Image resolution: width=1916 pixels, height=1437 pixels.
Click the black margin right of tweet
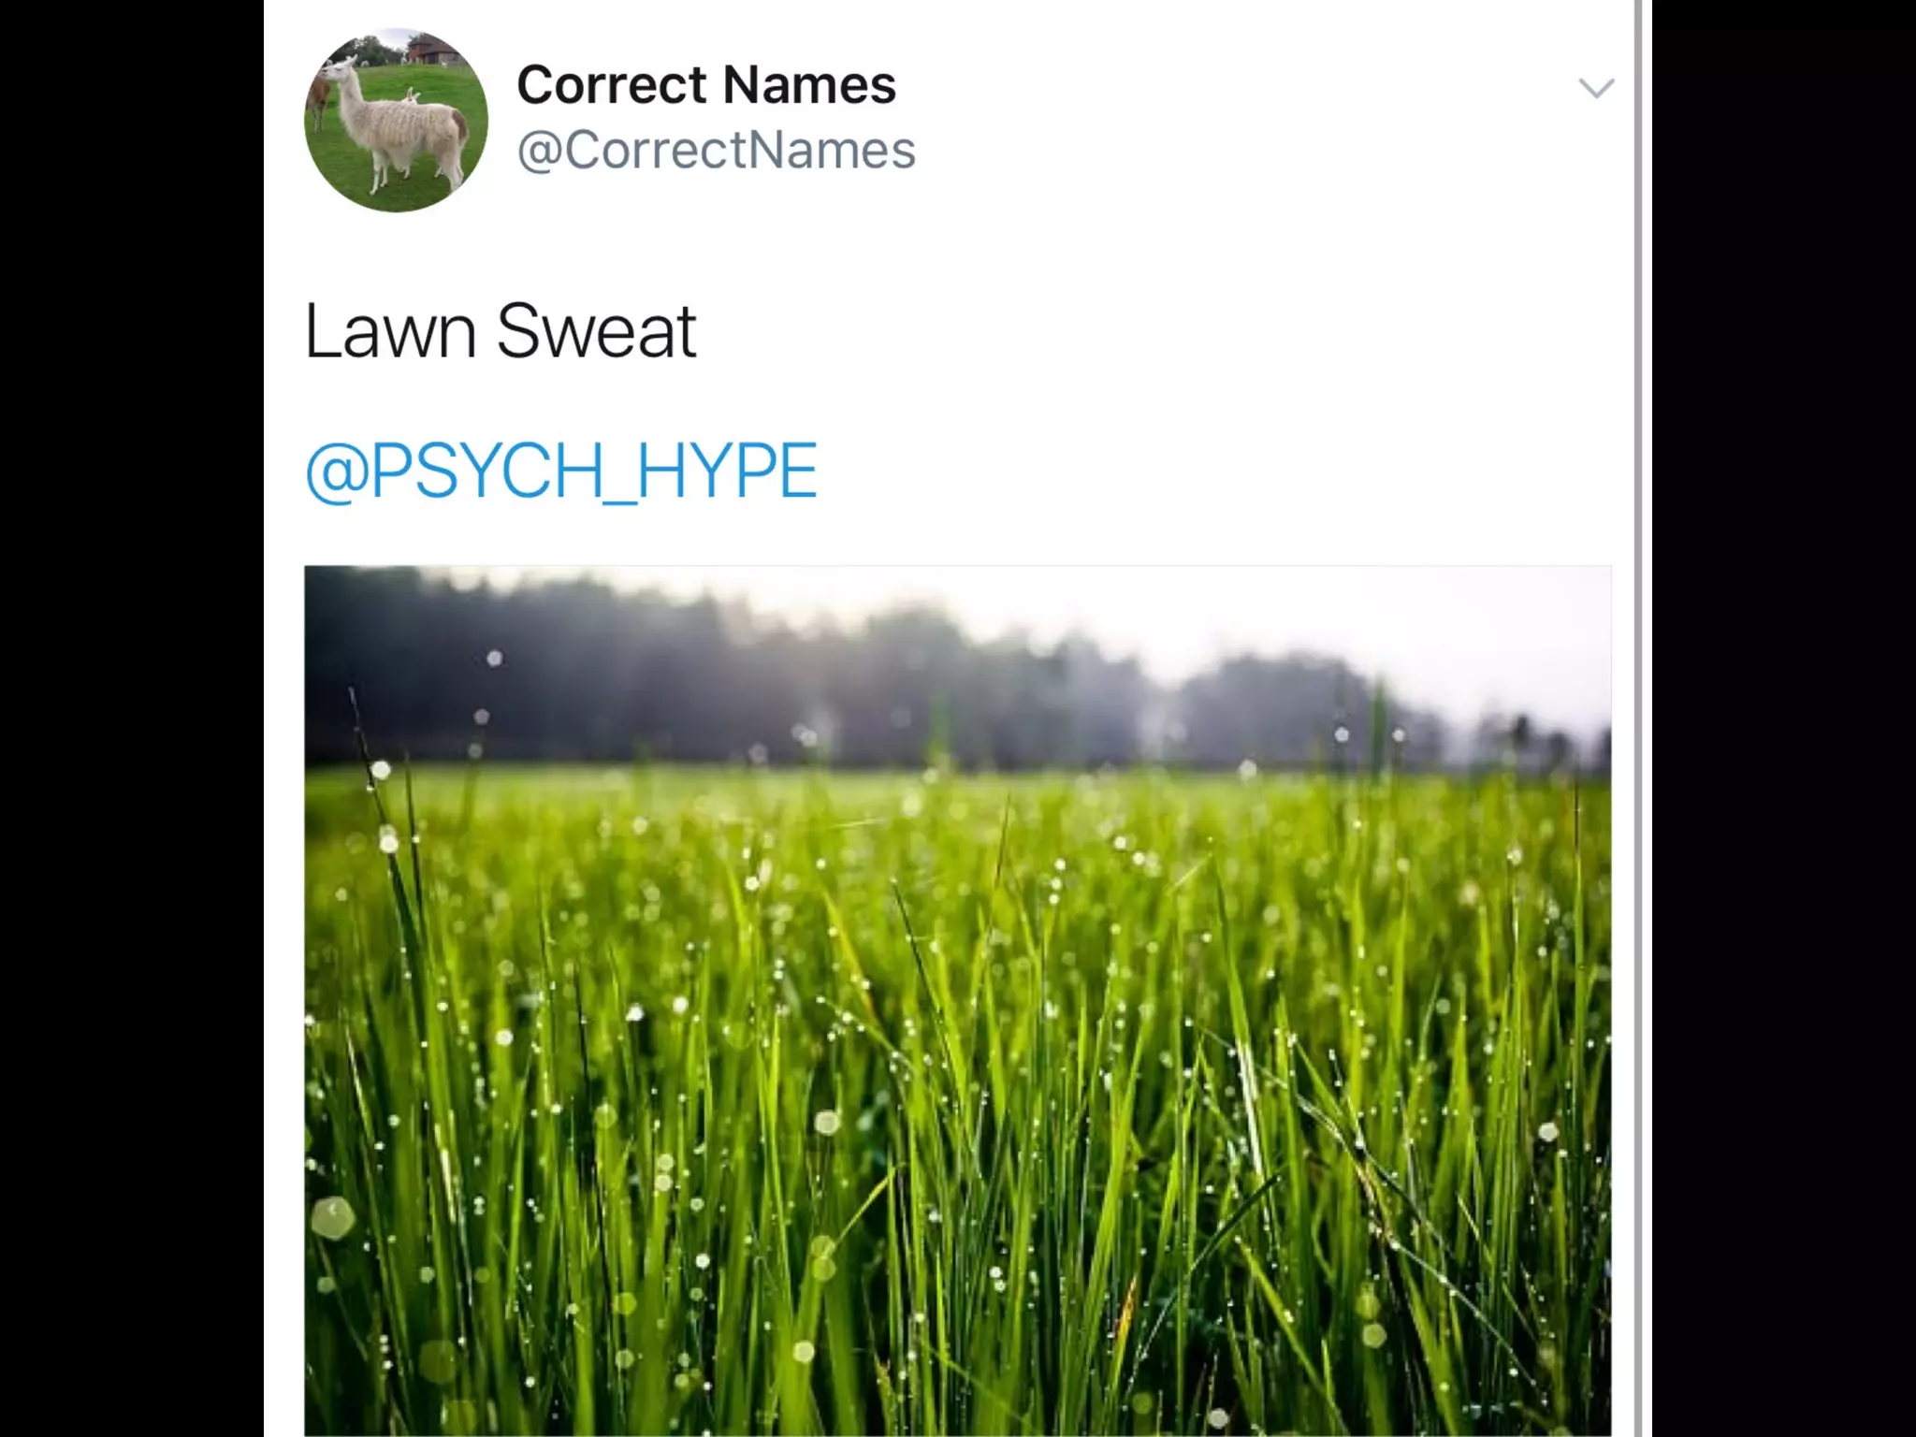(1784, 718)
